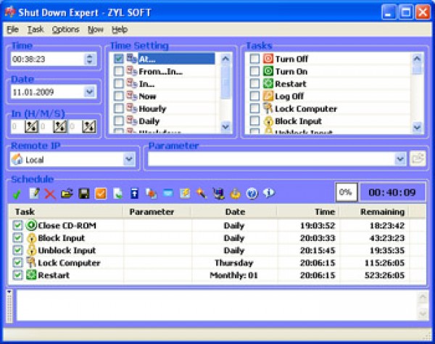The image size is (435, 344).
Task: Uncheck the scheduled Close CD-ROM task
Action: 17,225
